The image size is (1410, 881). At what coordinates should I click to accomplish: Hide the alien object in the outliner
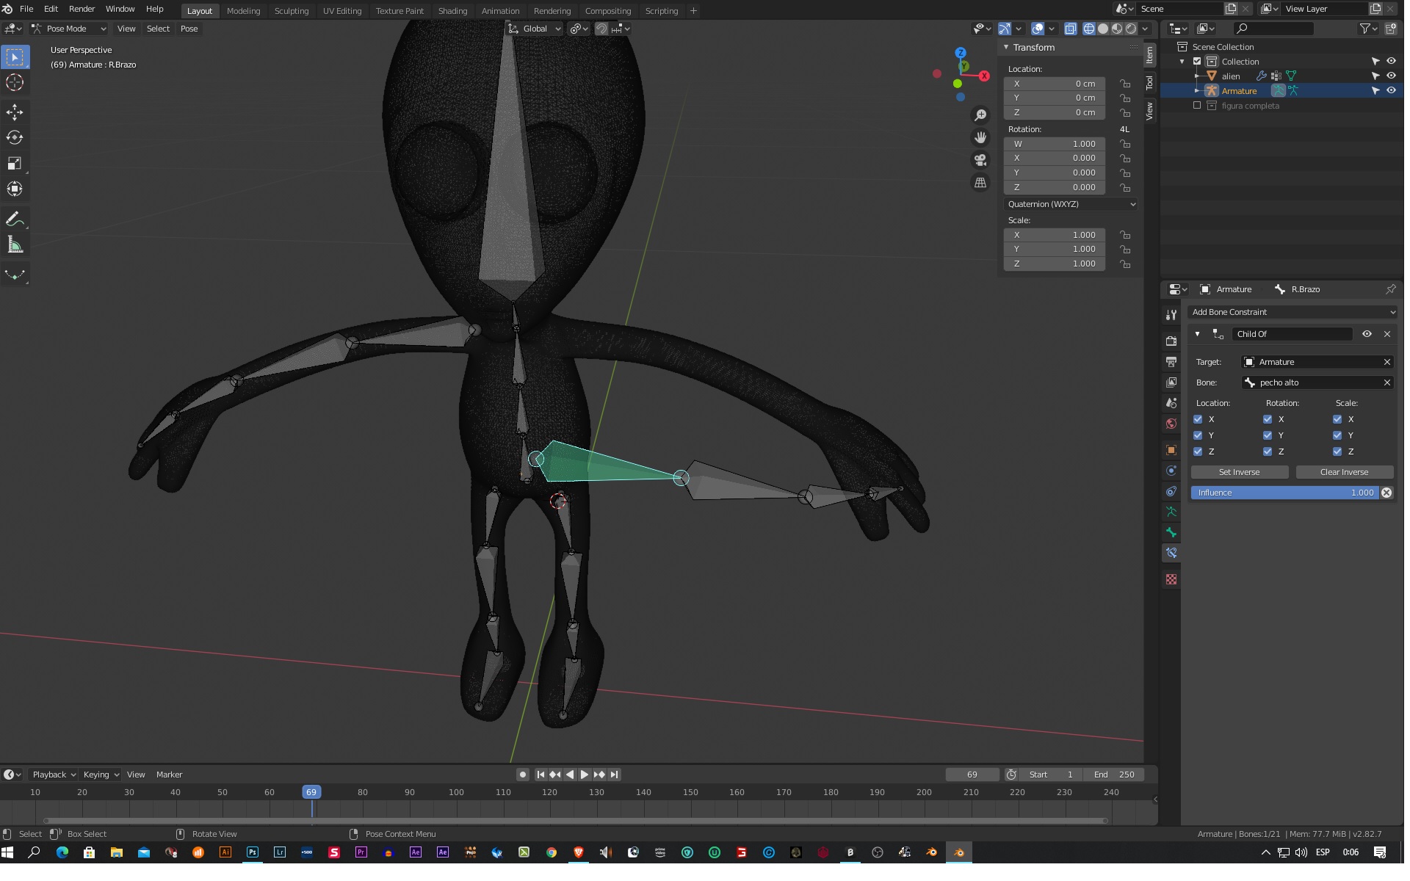1391,76
